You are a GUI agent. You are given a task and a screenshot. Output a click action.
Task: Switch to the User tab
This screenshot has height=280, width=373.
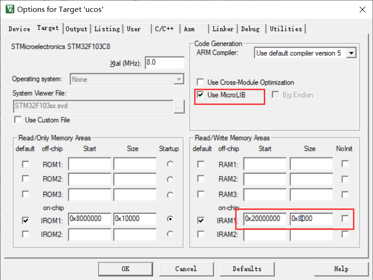(137, 29)
